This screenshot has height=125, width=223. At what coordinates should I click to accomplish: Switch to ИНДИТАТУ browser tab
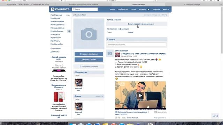click(x=28, y=5)
